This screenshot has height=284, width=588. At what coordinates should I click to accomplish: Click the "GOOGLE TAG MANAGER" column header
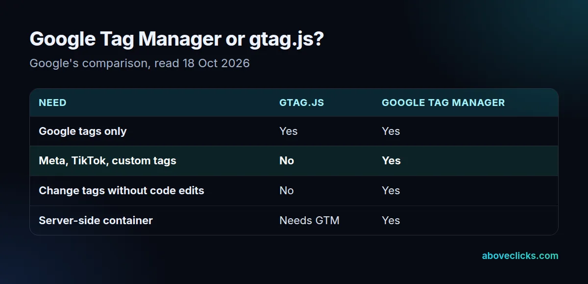[x=443, y=103]
